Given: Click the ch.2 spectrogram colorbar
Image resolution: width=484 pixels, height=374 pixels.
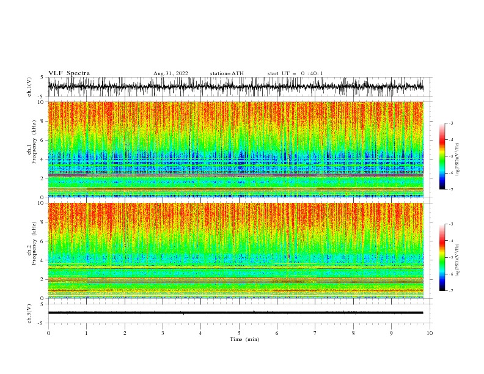Looking at the screenshot, I should coord(442,257).
